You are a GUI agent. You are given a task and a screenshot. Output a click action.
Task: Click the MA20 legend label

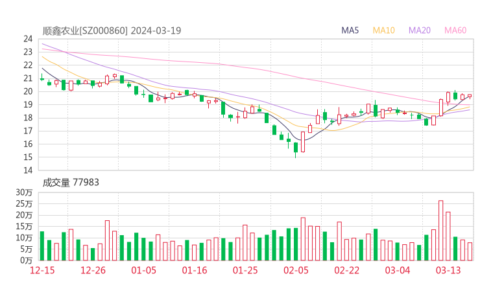[420, 30]
